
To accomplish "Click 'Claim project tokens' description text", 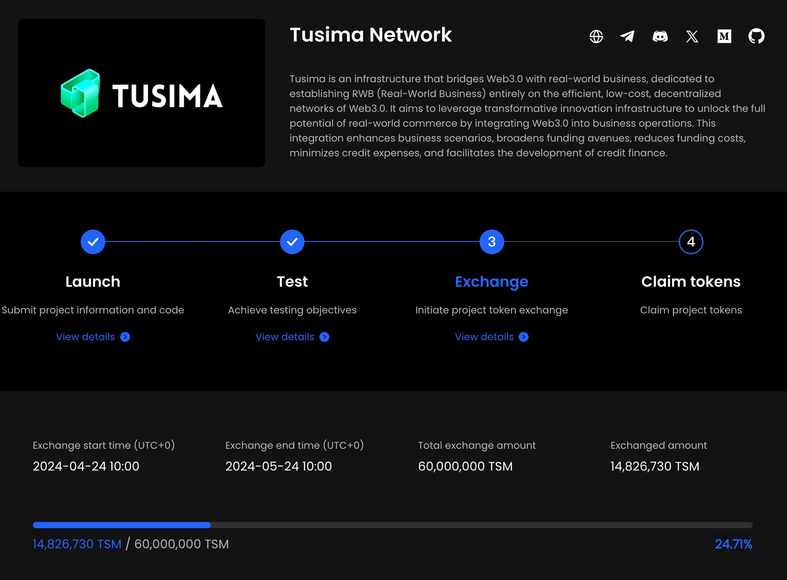I will pyautogui.click(x=691, y=310).
